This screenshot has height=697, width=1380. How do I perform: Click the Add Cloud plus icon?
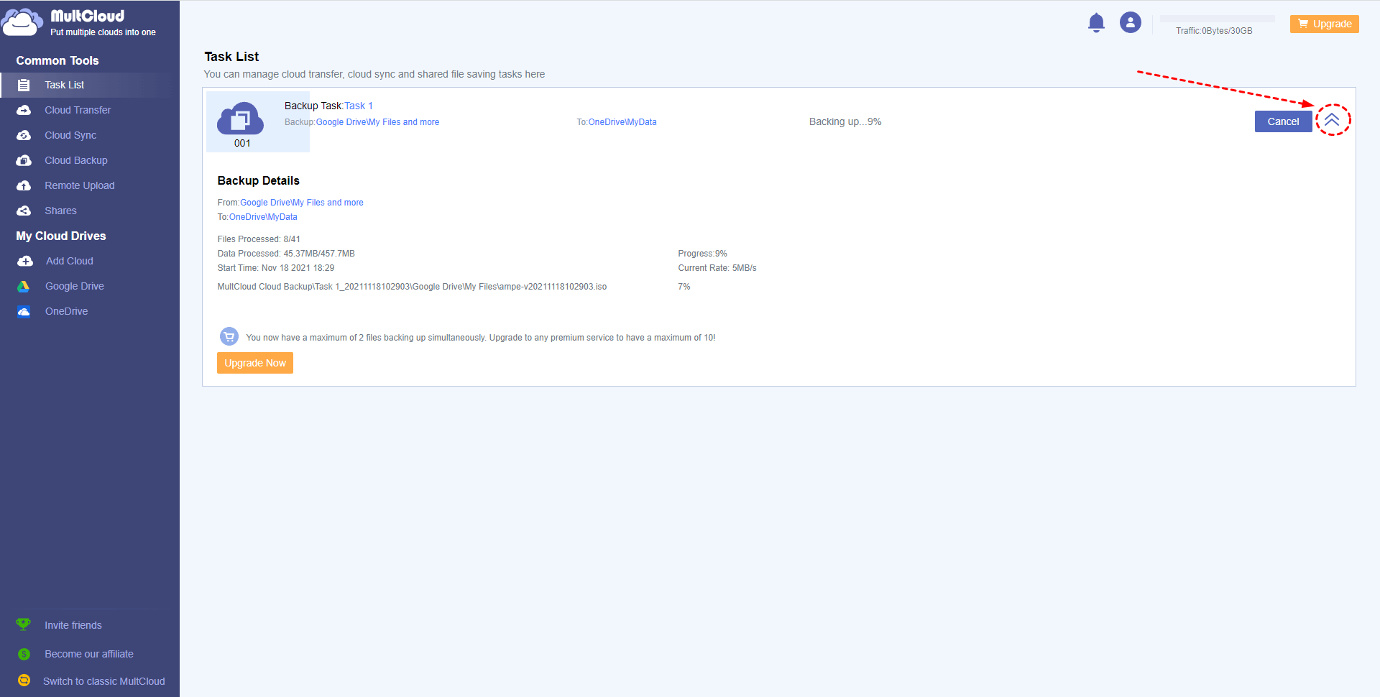[25, 261]
